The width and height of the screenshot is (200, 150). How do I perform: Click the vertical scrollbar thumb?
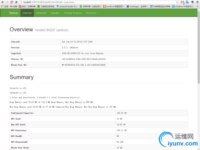(x=199, y=47)
